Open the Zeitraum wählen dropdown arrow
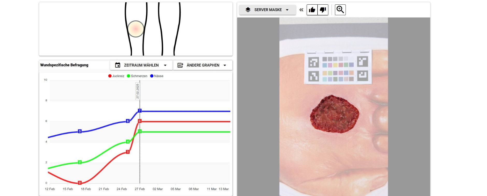This screenshot has height=196, width=487. point(165,65)
